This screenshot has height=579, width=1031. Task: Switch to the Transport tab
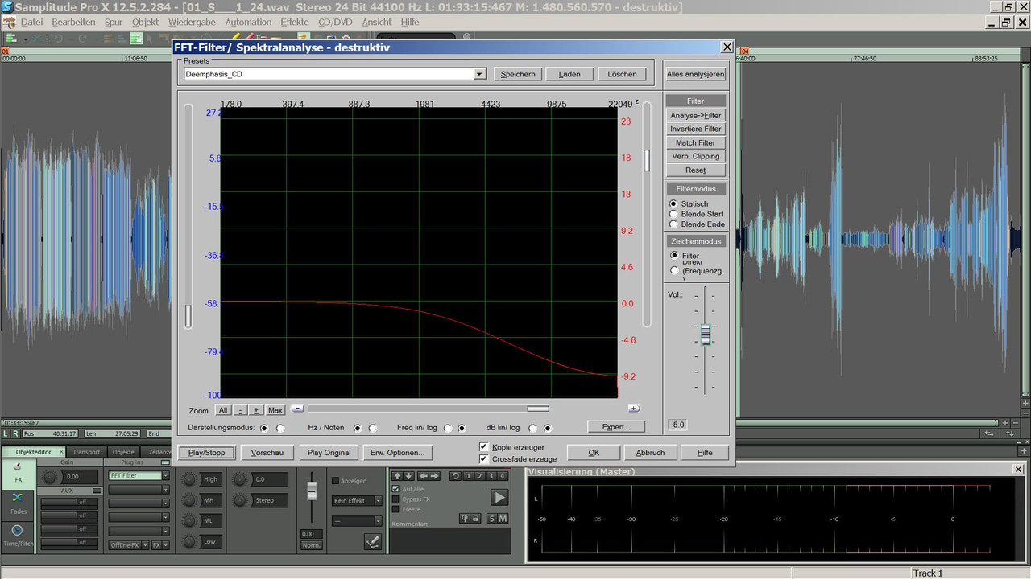tap(86, 452)
